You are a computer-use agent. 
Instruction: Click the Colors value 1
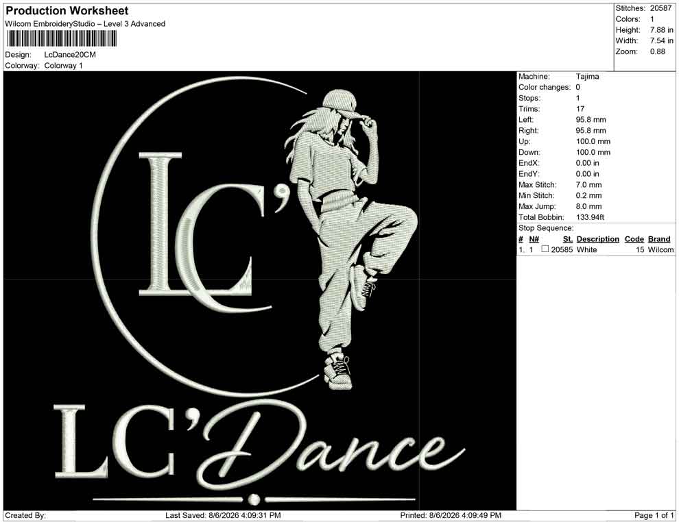click(x=652, y=19)
